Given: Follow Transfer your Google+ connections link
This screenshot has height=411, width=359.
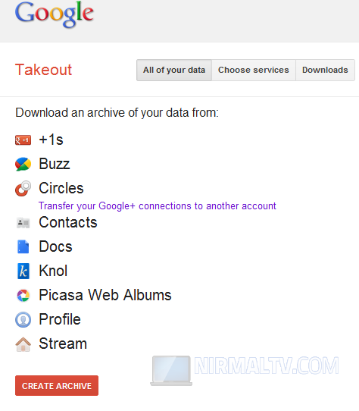Looking at the screenshot, I should click(x=157, y=206).
